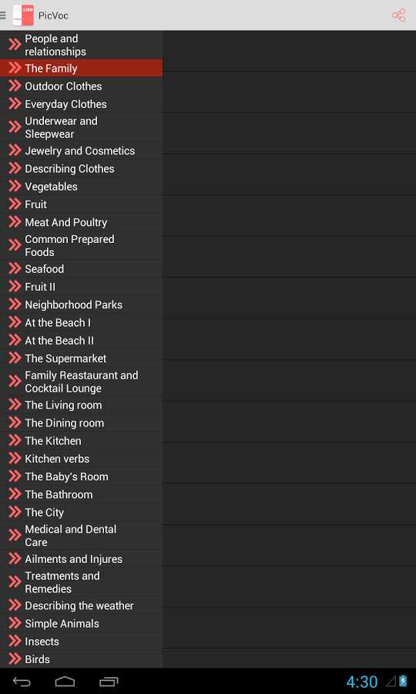The image size is (416, 694).
Task: Tap the Android back navigation button
Action: [x=22, y=682]
